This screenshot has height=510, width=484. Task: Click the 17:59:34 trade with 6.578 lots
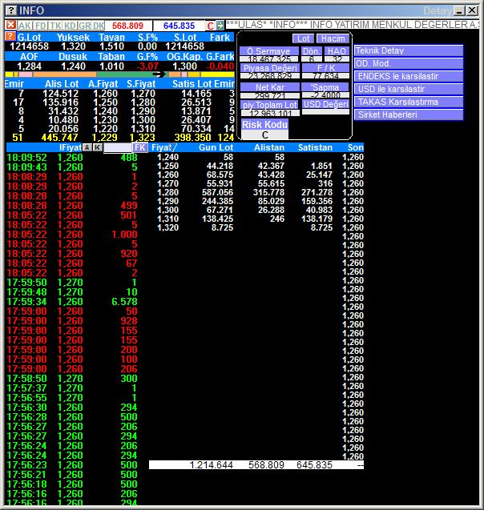click(72, 302)
